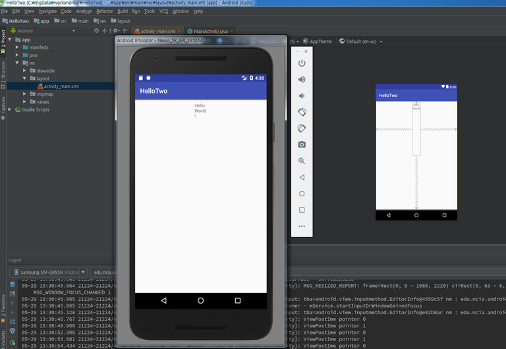
Task: Expand the values folder
Action: pos(24,101)
